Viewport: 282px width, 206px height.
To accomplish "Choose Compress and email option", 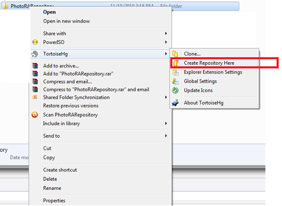I will pos(67,81).
